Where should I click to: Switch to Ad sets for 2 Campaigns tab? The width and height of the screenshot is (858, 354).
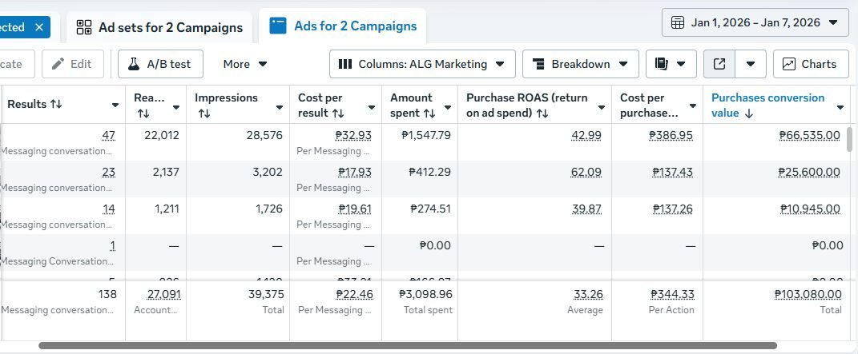(159, 27)
